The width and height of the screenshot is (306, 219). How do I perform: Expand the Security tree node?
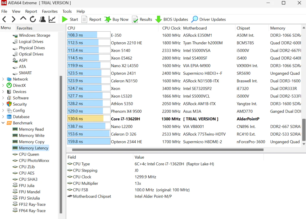pyautogui.click(x=3, y=104)
